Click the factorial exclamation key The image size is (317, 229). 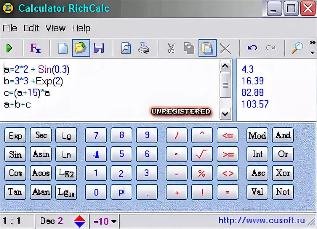[x=202, y=192]
